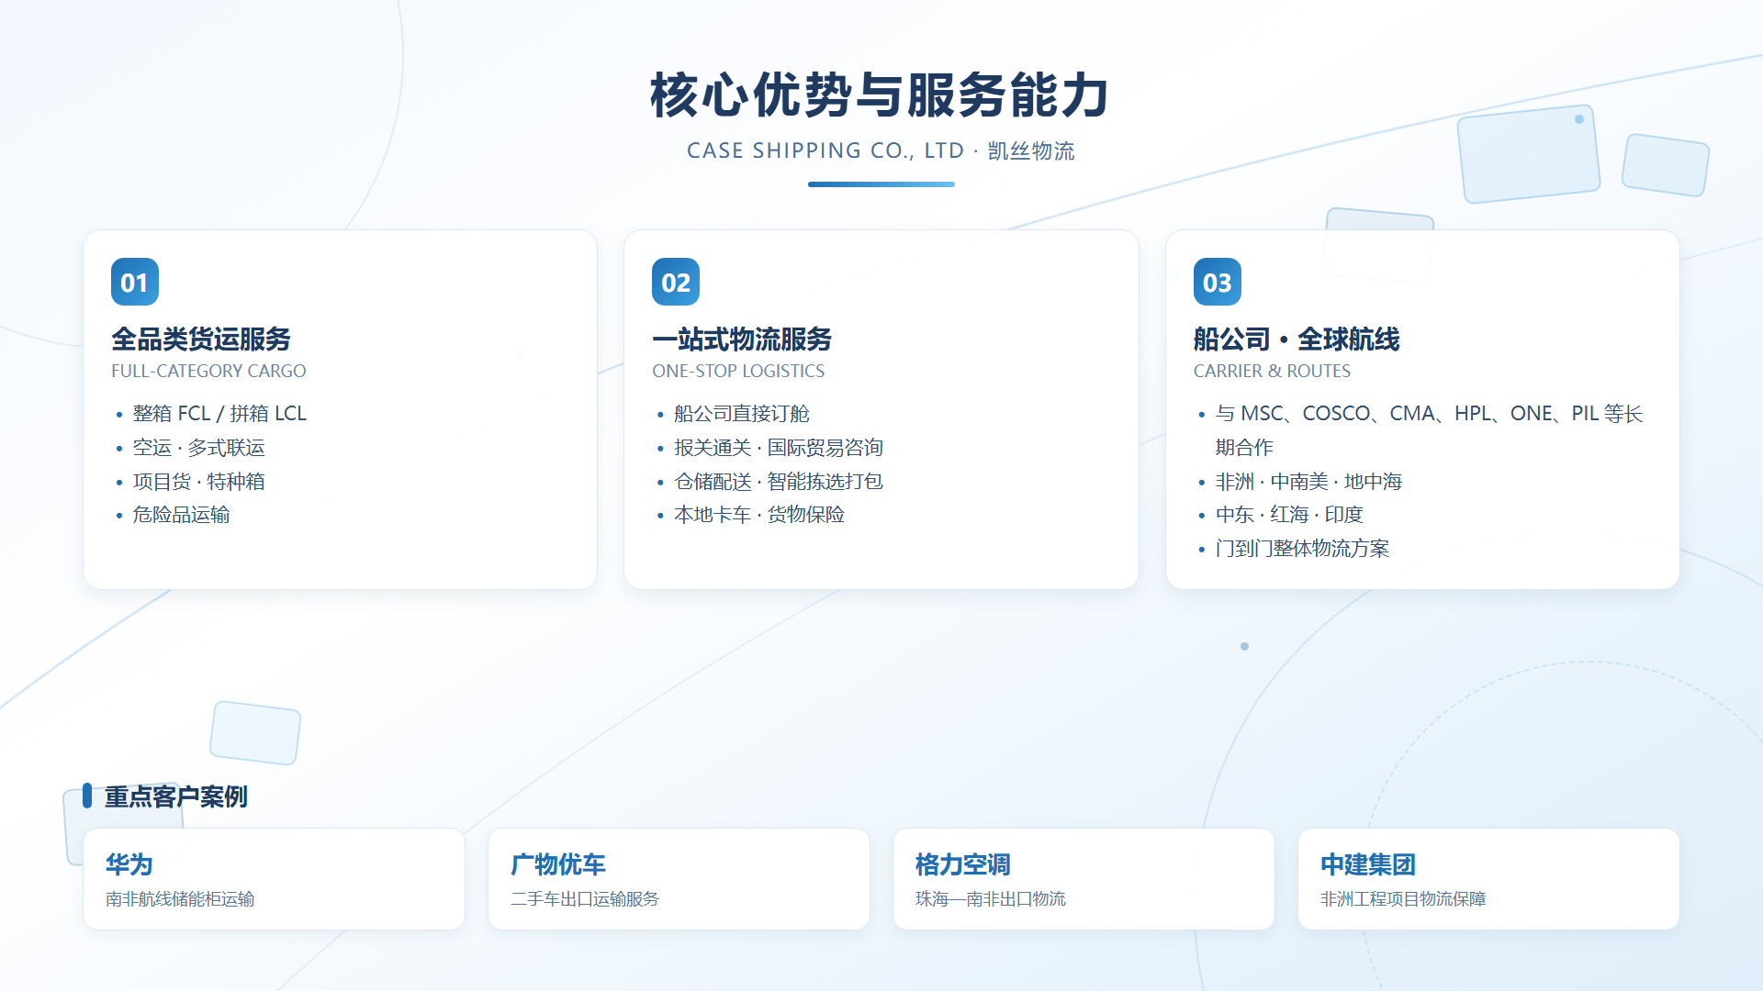Pick the bullet 仓储配送 · 智能拣选打包
Image resolution: width=1763 pixels, height=991 pixels.
(x=779, y=482)
